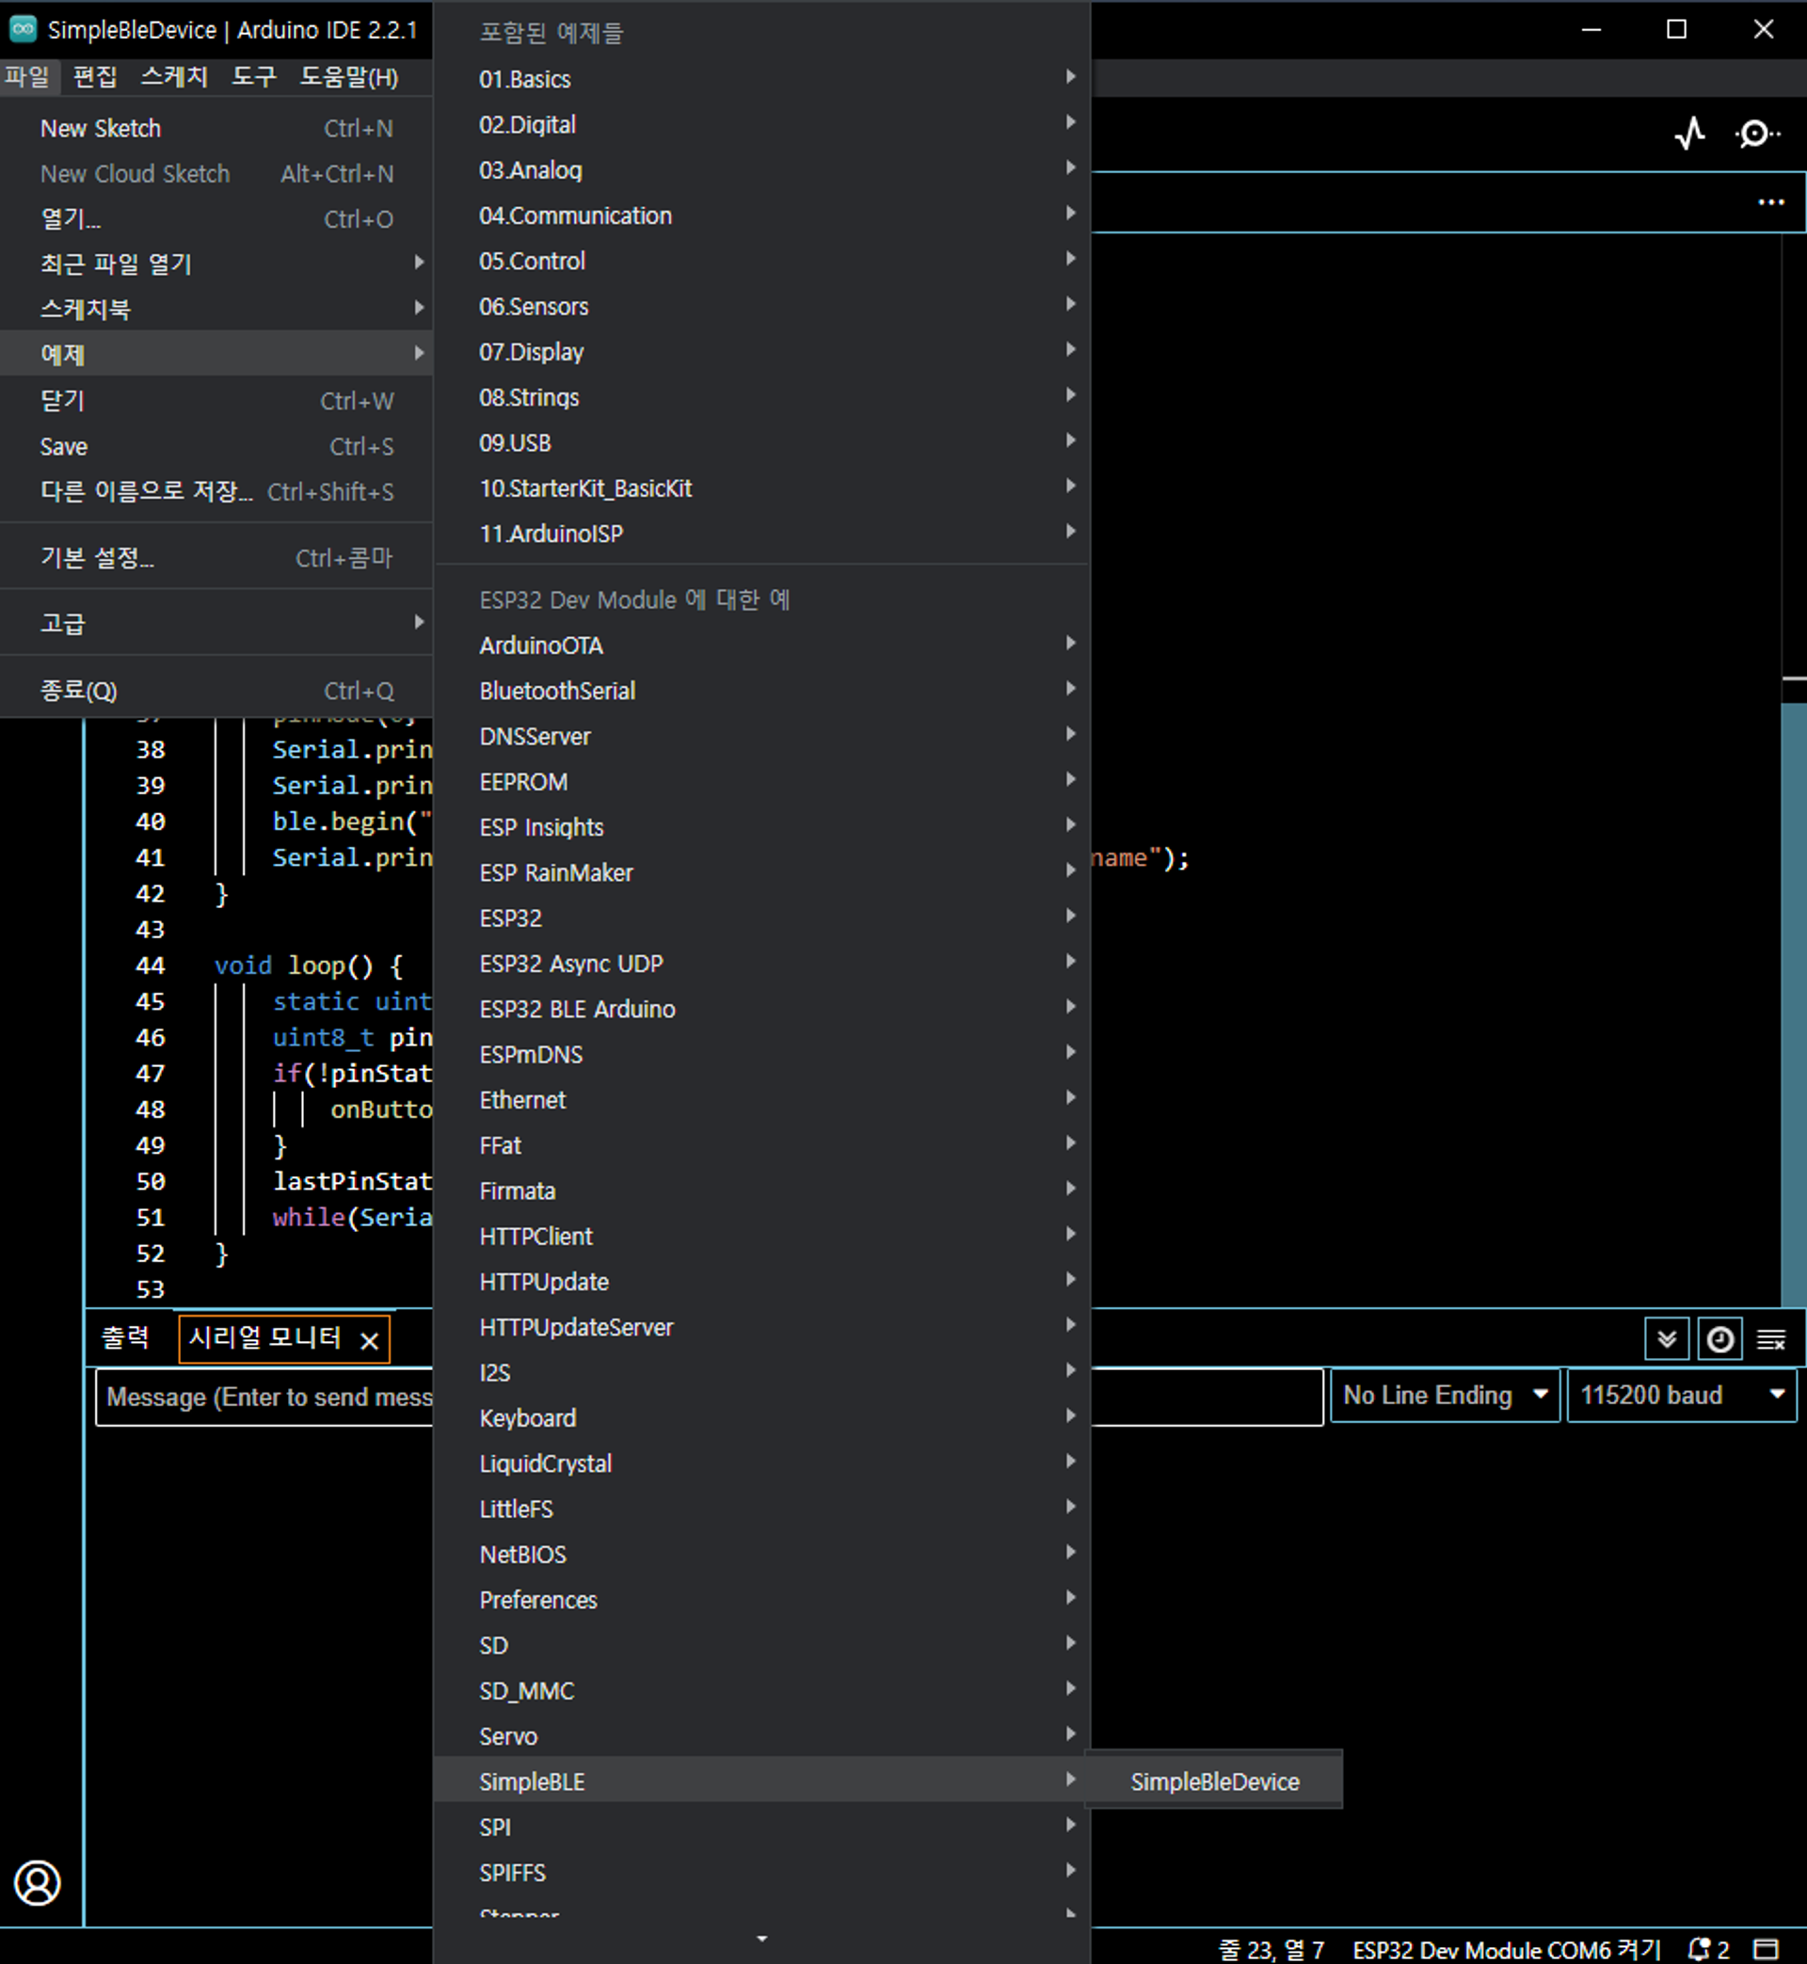This screenshot has height=1964, width=1807.
Task: Open the user account profile icon
Action: pyautogui.click(x=37, y=1883)
